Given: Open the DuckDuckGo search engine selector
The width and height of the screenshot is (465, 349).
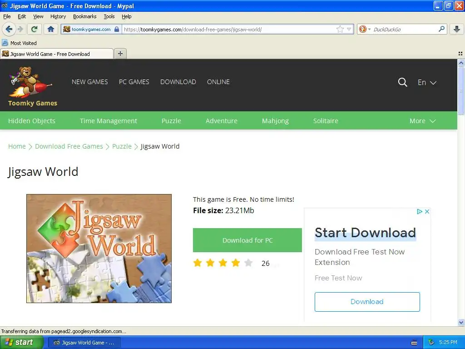Looking at the screenshot, I should point(365,29).
